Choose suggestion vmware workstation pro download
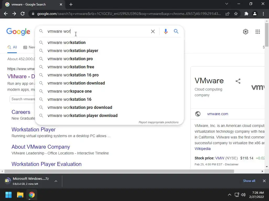This screenshot has width=269, height=201. (109, 108)
